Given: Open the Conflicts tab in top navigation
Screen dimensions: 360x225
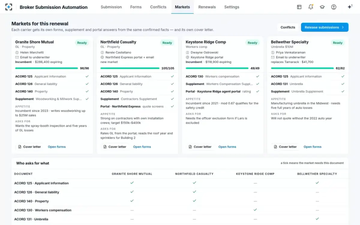Looking at the screenshot, I should tap(158, 7).
